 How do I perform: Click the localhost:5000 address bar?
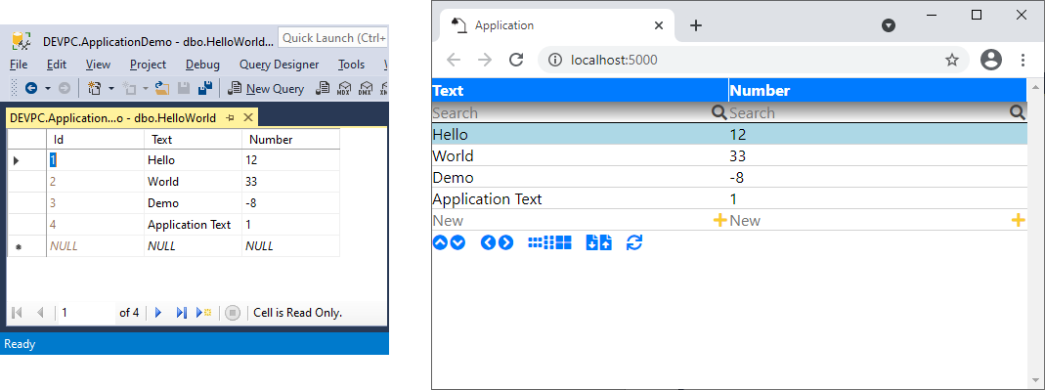click(x=753, y=60)
